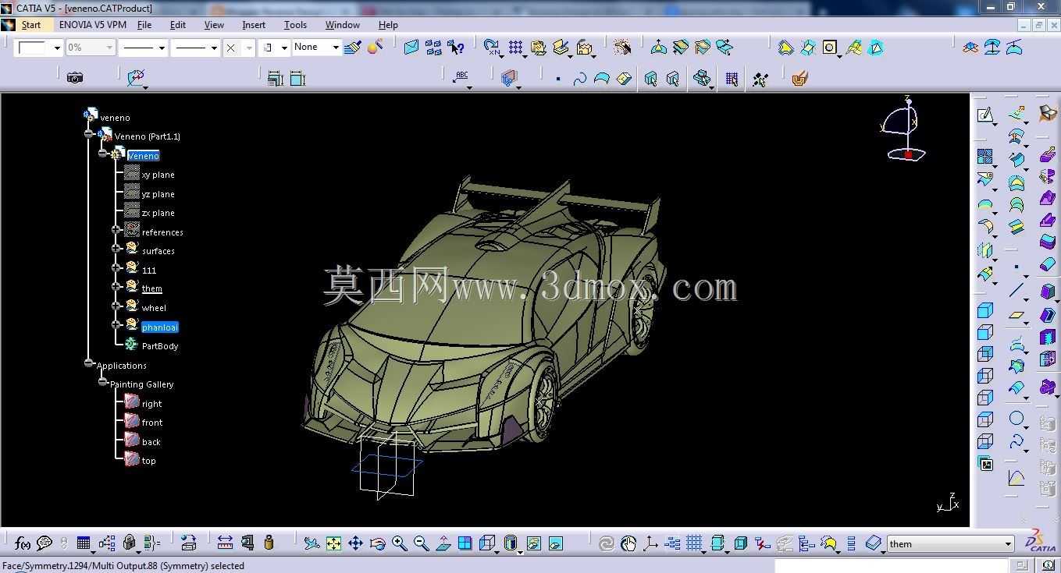Viewport: 1061px width, 573px height.
Task: Select the Line tool in right toolbar
Action: pos(1016,291)
